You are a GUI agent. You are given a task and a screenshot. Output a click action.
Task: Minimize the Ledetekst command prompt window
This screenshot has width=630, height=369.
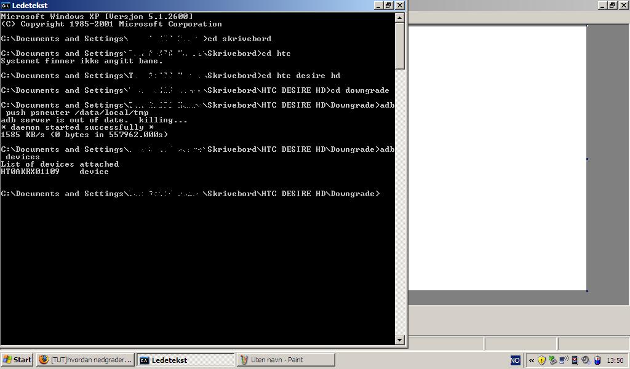tap(378, 5)
